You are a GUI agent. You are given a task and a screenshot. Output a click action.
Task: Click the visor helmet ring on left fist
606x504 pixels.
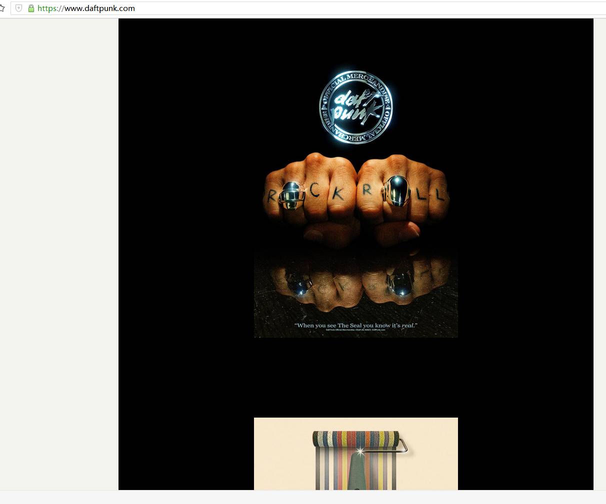click(292, 195)
